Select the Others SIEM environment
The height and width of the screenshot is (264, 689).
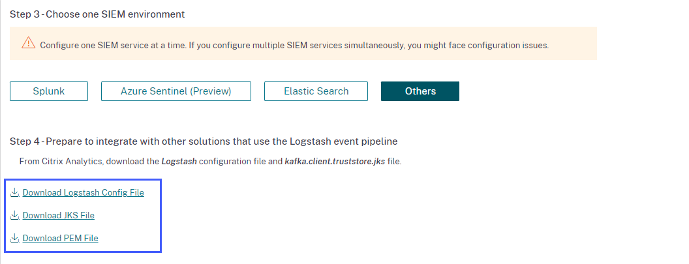point(420,91)
